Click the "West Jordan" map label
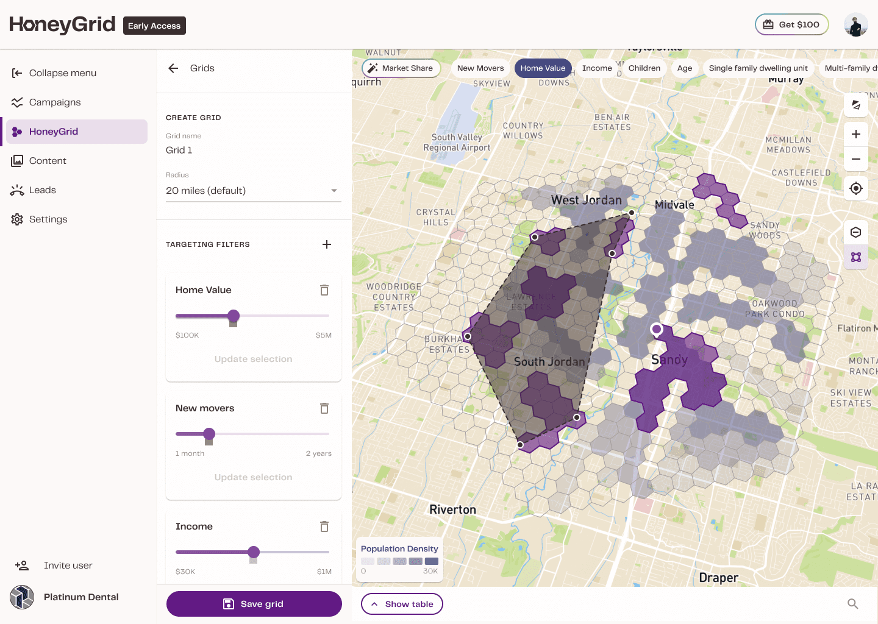878x624 pixels. click(587, 200)
